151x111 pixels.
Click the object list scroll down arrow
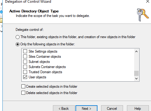[x=136, y=78]
